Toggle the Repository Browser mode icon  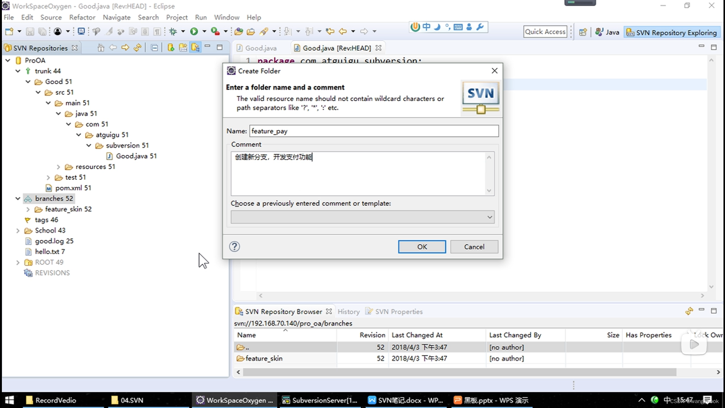click(x=195, y=48)
